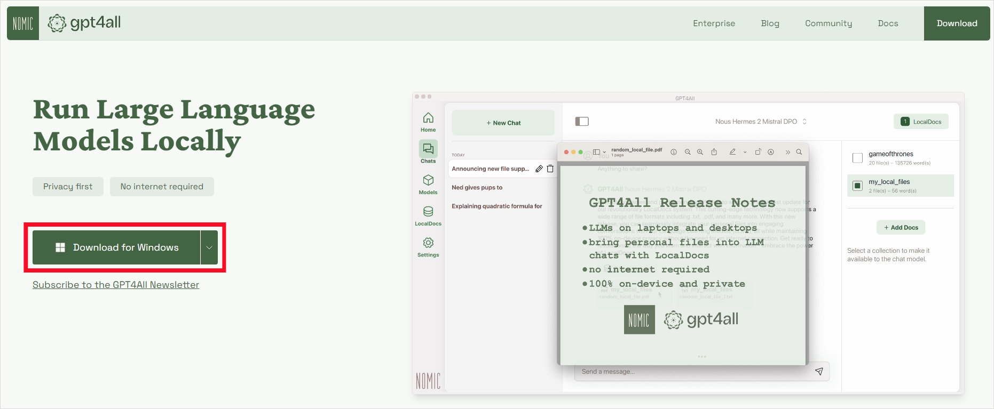994x409 pixels.
Task: Open the LocalDocs database icon in the sidebar
Action: [428, 212]
